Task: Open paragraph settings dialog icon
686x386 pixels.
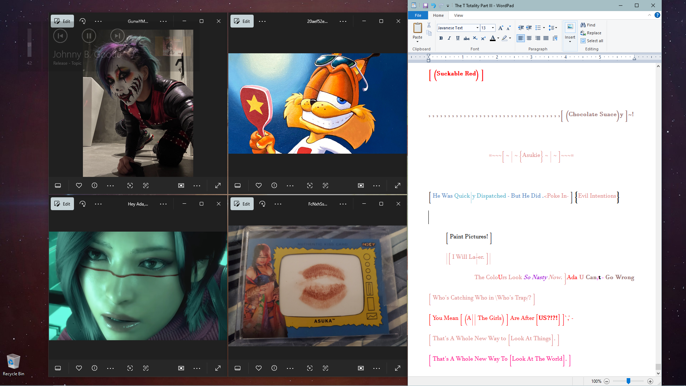Action: tap(555, 38)
